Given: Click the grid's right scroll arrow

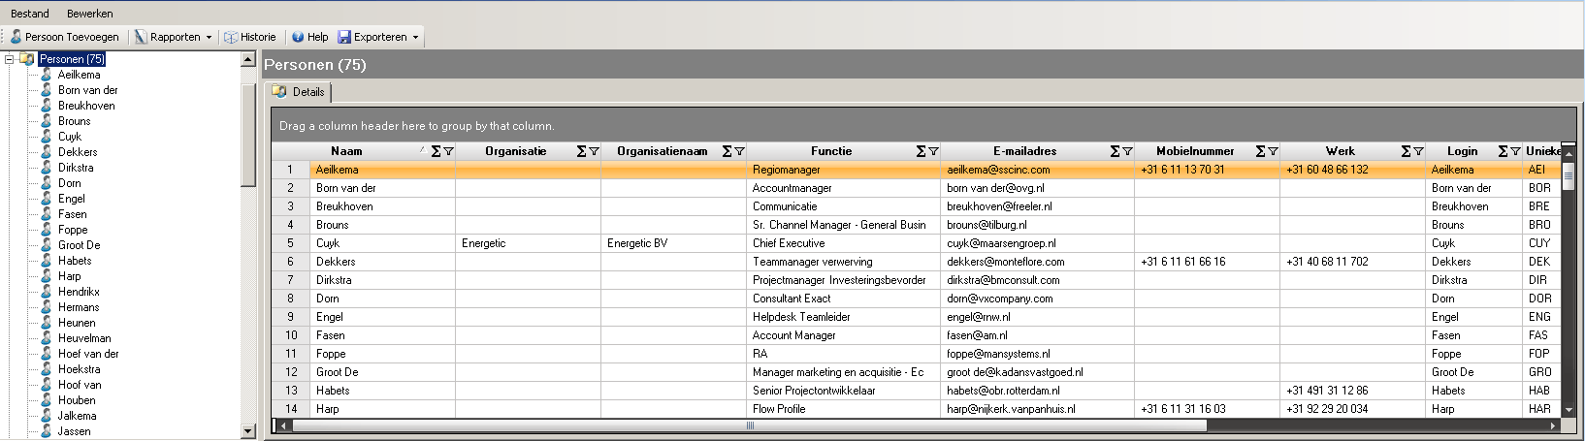Looking at the screenshot, I should point(1553,425).
